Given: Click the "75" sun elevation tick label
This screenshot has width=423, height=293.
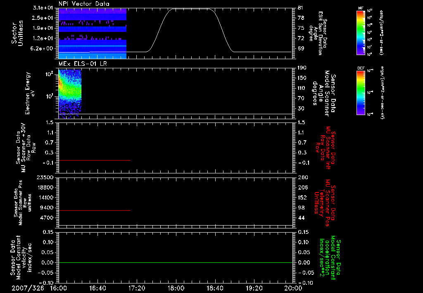Looking at the screenshot, I should point(301,28).
